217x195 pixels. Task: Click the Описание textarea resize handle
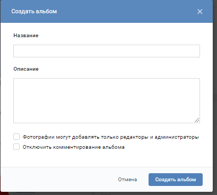pyautogui.click(x=197, y=120)
